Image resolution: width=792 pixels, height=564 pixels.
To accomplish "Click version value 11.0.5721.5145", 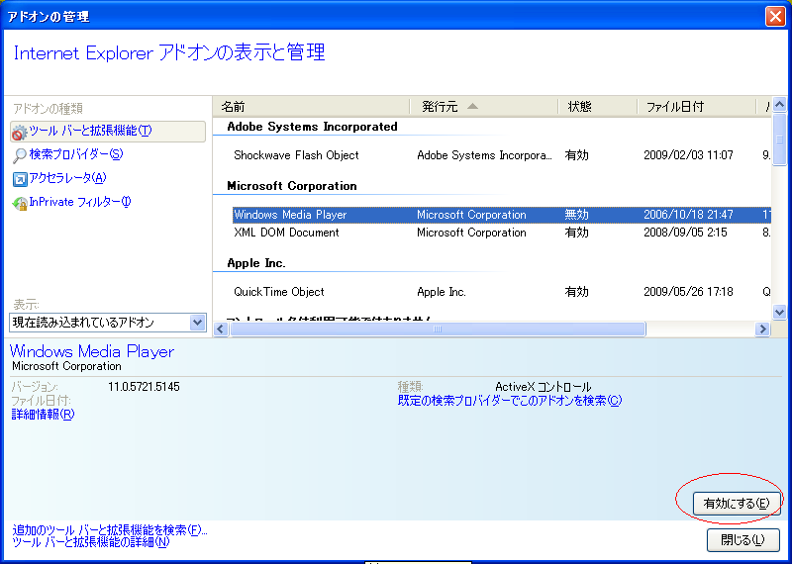I will click(144, 387).
